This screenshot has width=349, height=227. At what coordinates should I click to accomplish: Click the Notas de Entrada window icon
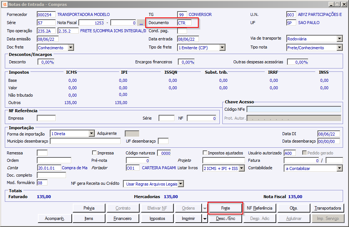click(x=4, y=4)
